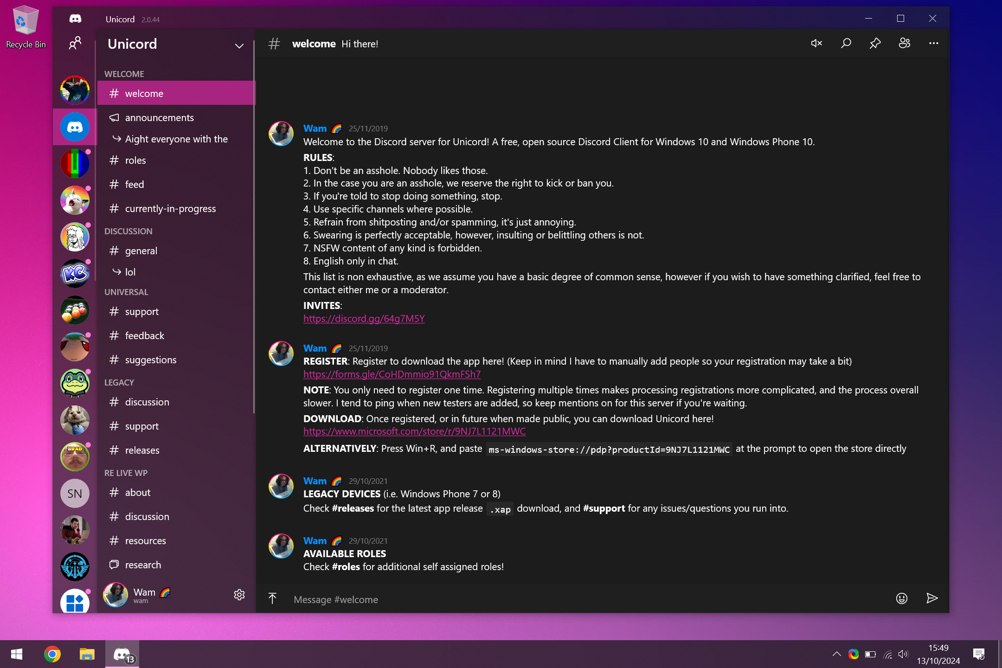Open the emoji picker
The height and width of the screenshot is (668, 1002).
tap(901, 598)
